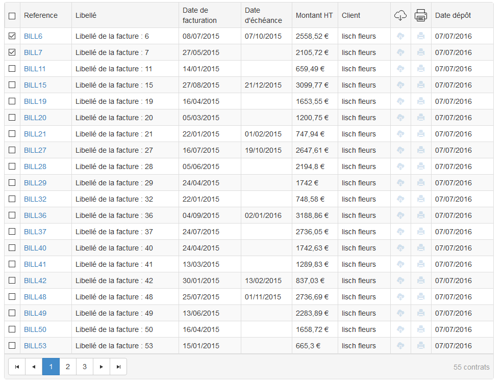Check the BILL11 row checkbox
Image resolution: width=504 pixels, height=390 pixels.
(12, 68)
